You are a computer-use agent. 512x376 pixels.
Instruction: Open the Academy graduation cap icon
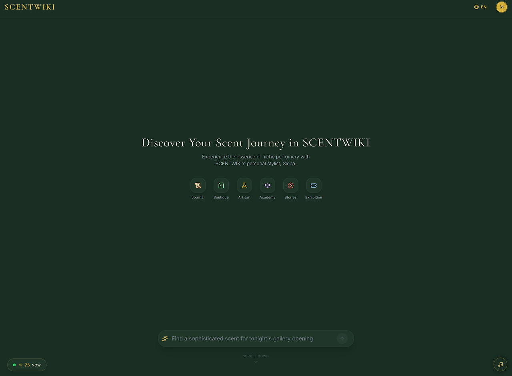(267, 185)
